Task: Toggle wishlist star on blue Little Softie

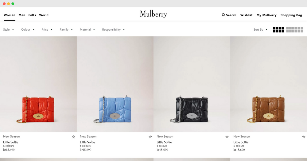Action: pyautogui.click(x=150, y=137)
